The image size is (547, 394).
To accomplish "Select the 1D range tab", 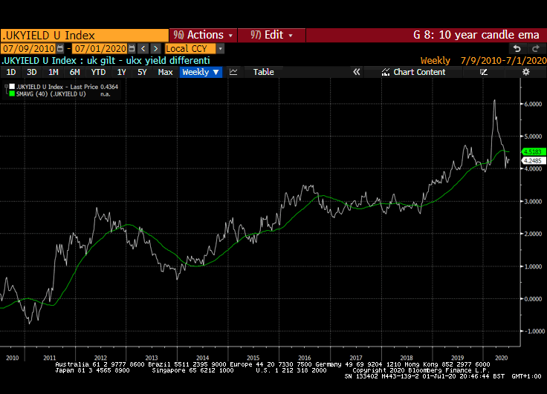I will click(x=11, y=72).
